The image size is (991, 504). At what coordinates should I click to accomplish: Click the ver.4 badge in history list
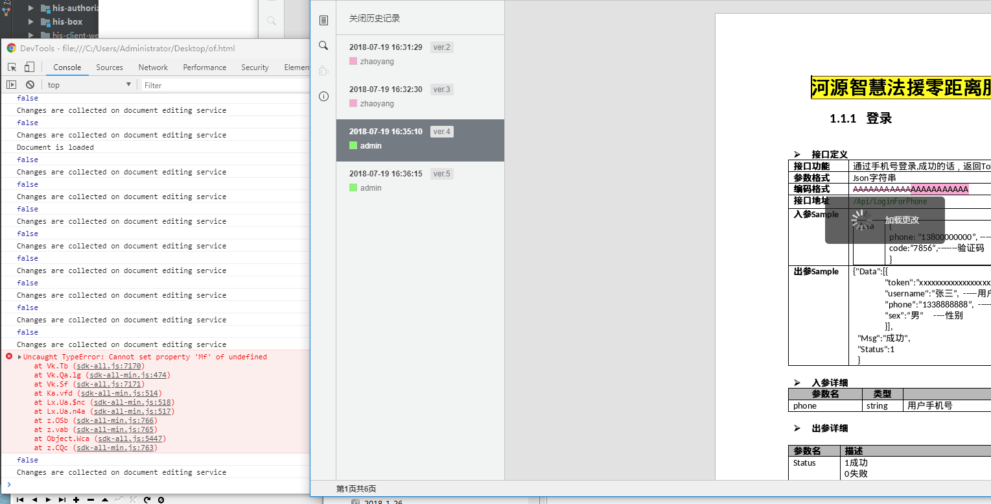click(442, 132)
